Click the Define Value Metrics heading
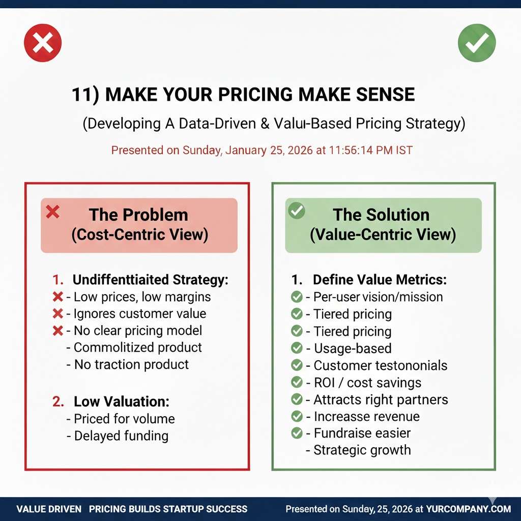This screenshot has width=521, height=521. [380, 279]
